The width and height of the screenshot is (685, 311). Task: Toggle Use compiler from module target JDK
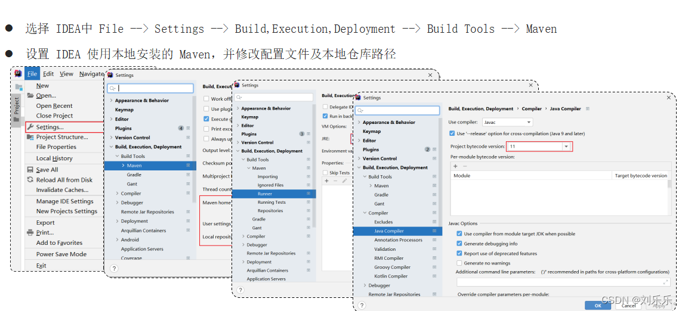click(459, 234)
